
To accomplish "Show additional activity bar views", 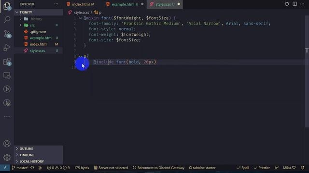I will point(7,117).
